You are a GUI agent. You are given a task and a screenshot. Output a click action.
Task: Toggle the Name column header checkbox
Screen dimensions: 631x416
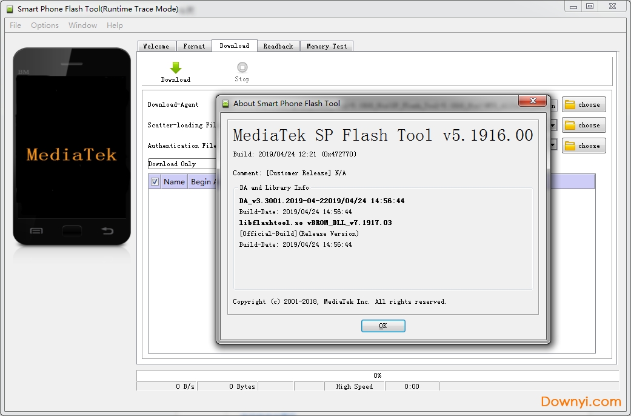155,181
